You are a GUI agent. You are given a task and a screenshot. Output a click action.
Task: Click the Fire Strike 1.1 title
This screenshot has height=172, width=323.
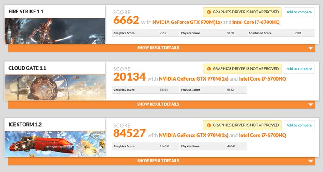coord(26,11)
